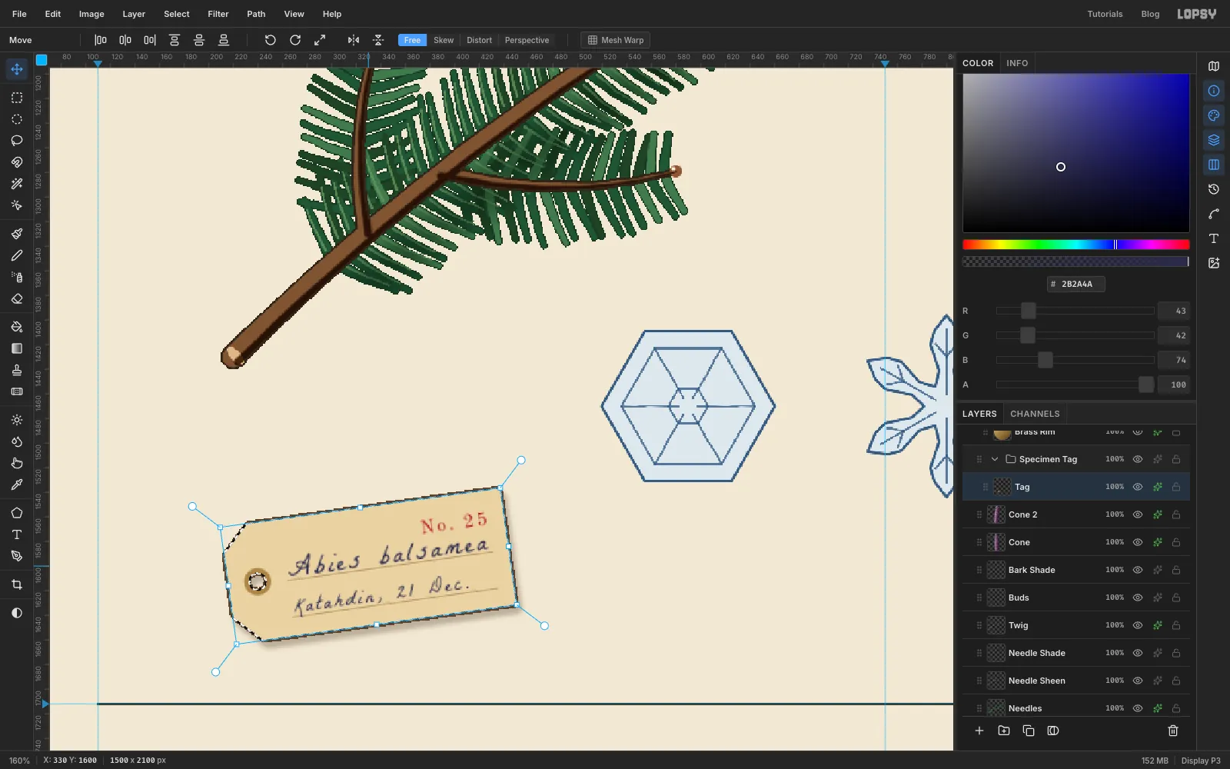Click the Align left edges icon

tap(101, 40)
